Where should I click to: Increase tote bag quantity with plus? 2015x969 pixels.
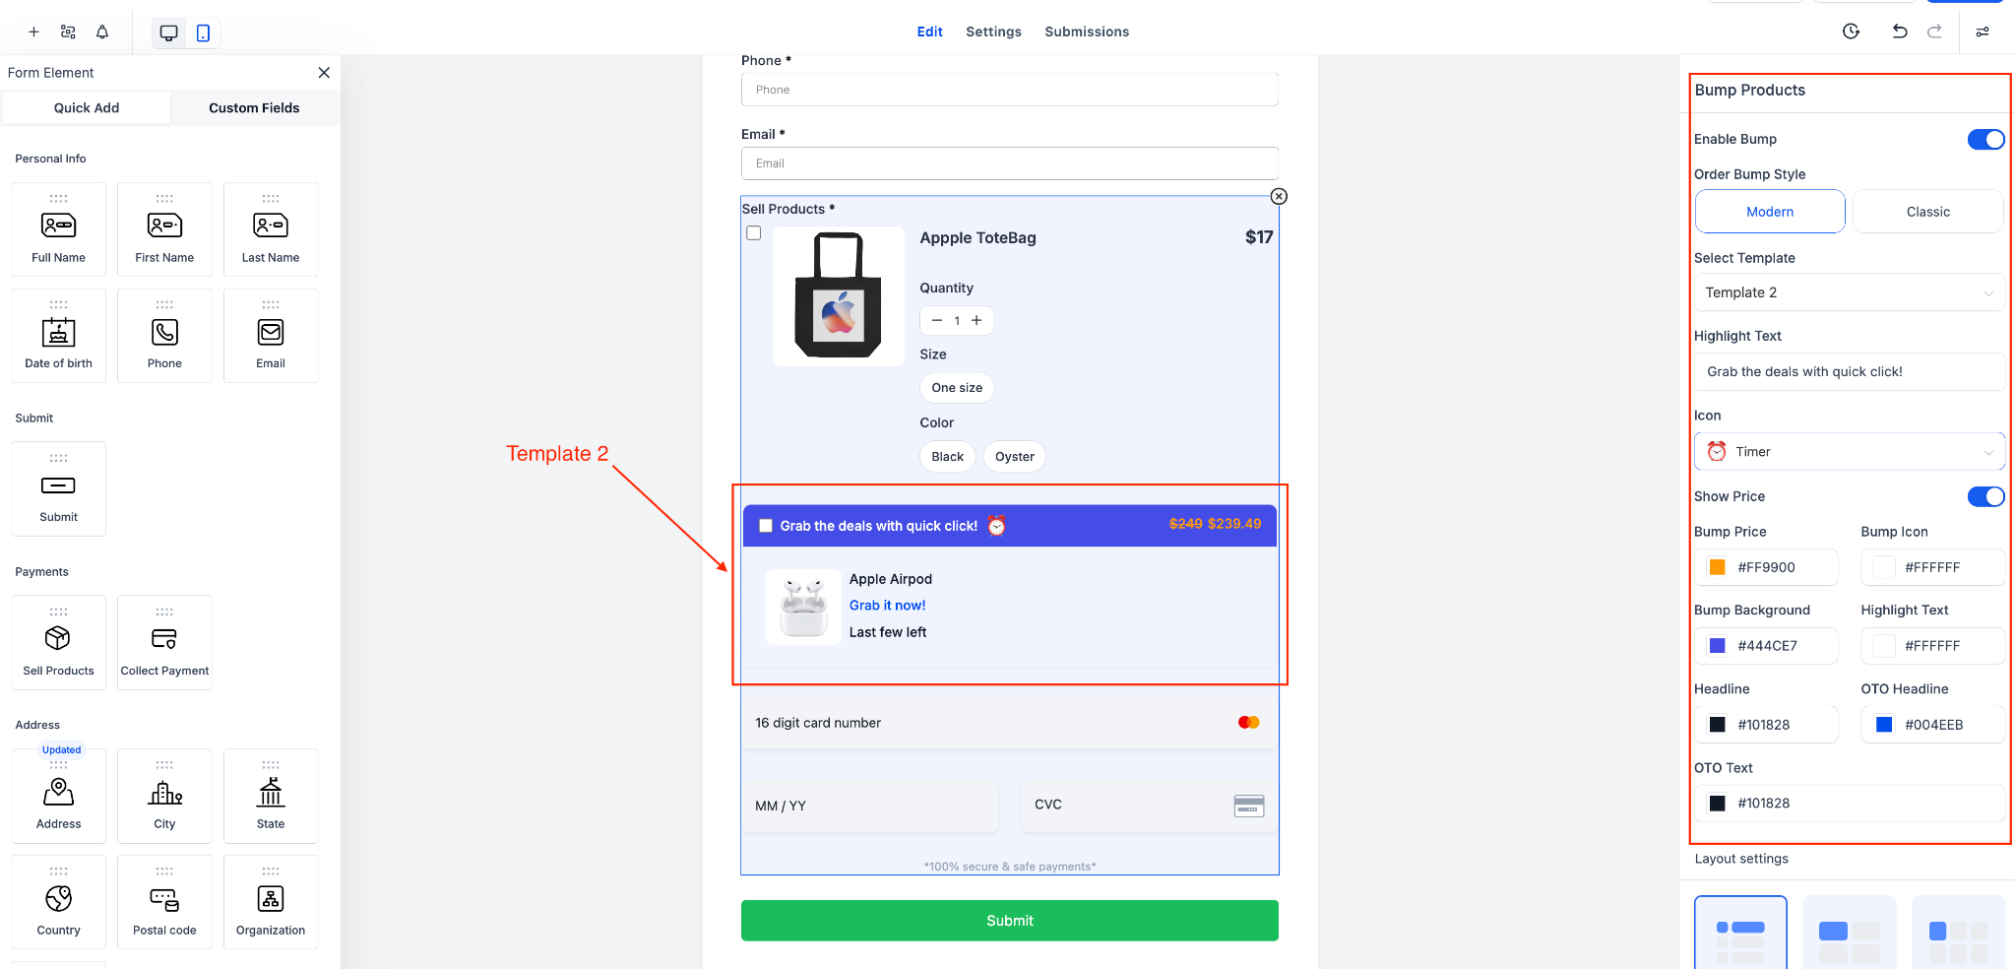(x=976, y=320)
